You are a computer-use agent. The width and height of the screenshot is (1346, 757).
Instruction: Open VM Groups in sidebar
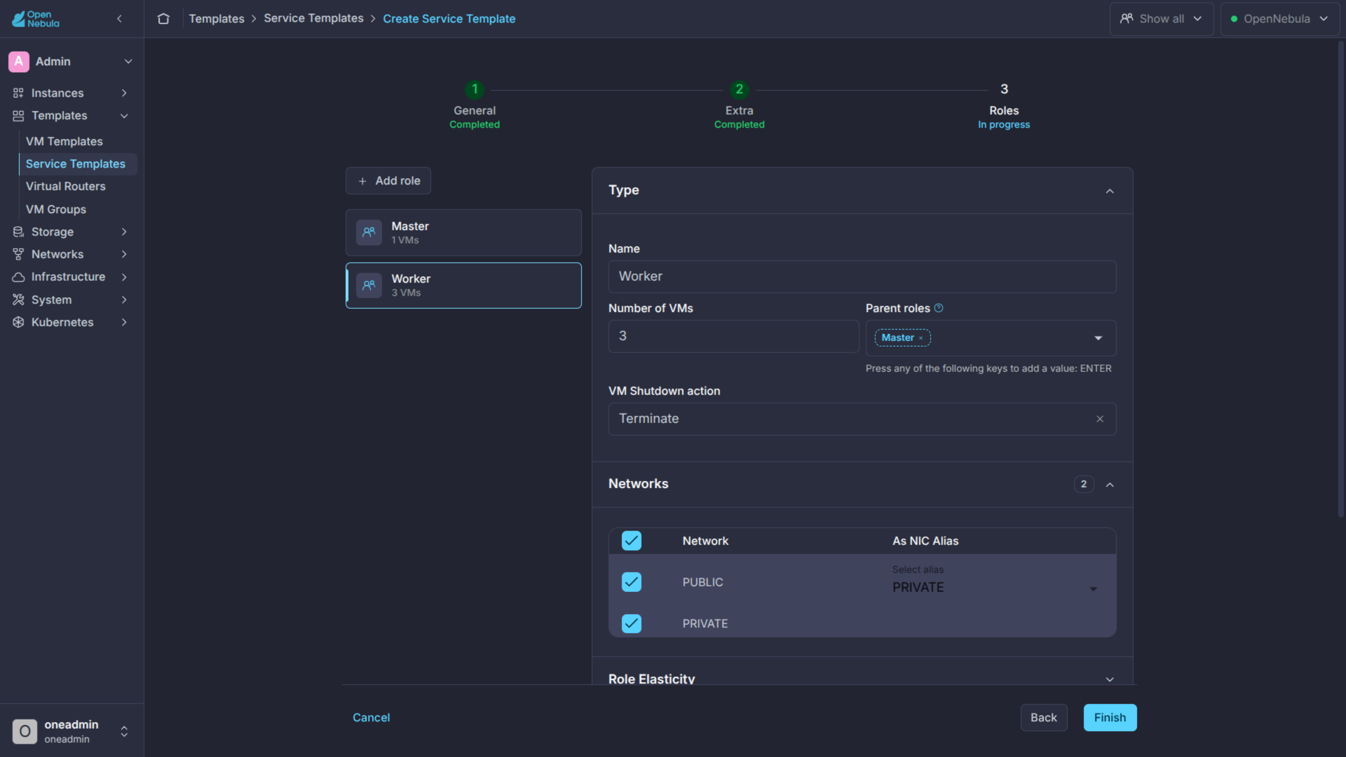(x=56, y=209)
